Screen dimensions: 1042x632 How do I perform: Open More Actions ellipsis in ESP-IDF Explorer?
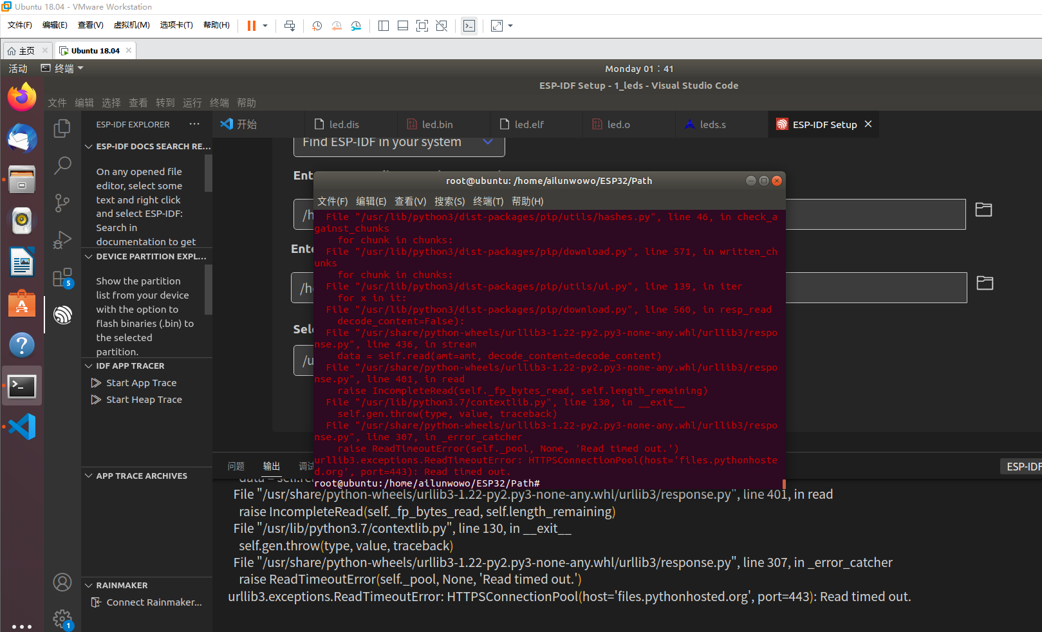click(194, 124)
